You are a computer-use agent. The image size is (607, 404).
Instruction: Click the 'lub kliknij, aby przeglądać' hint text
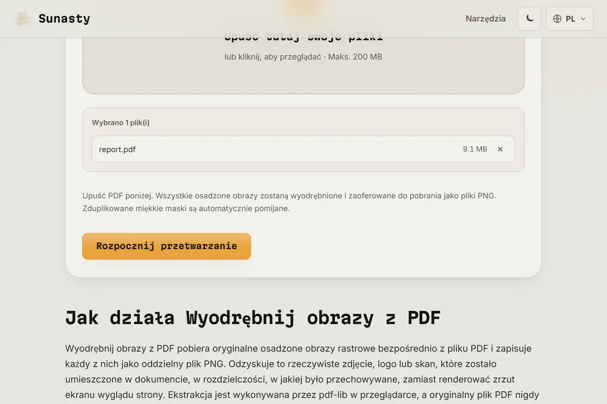273,57
